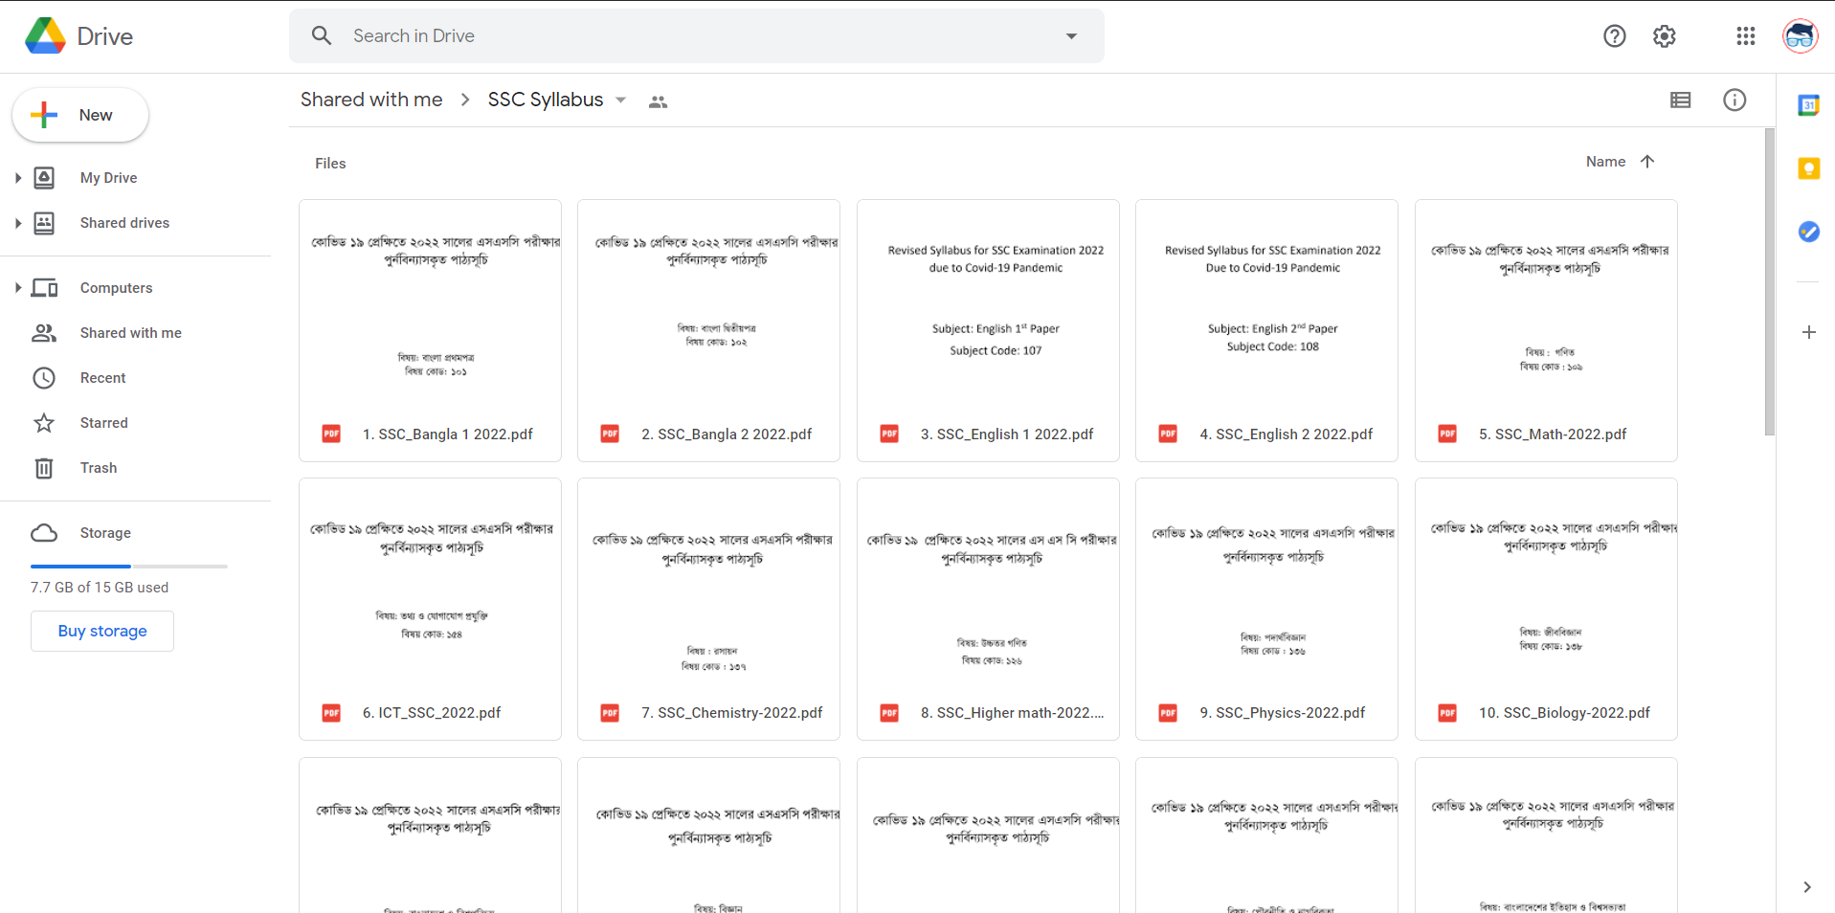The width and height of the screenshot is (1835, 913).
Task: View the shared folder people icon
Action: pyautogui.click(x=658, y=101)
